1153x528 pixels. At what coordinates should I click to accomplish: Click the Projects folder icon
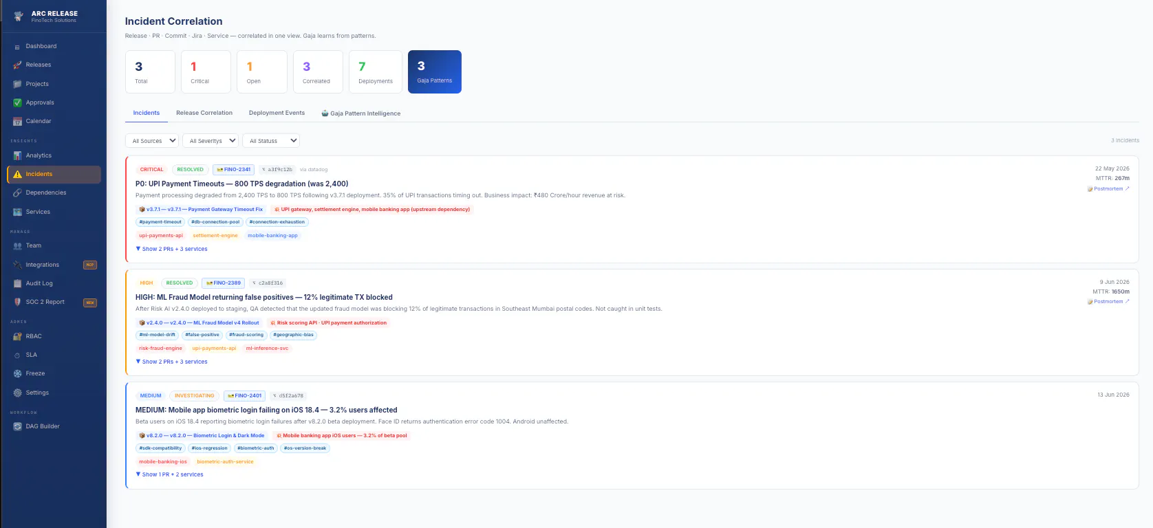[17, 84]
